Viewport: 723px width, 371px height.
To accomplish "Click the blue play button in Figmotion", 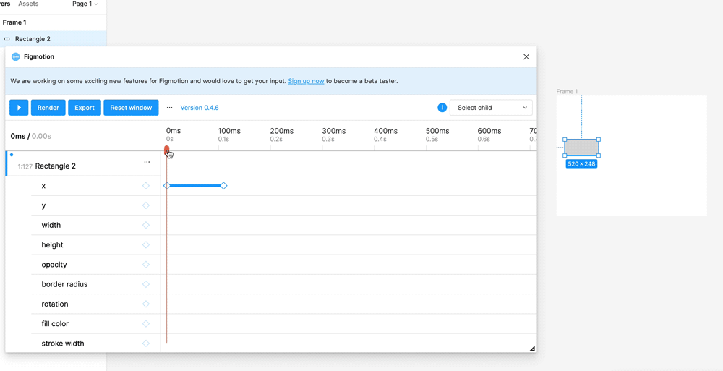I will pos(19,108).
